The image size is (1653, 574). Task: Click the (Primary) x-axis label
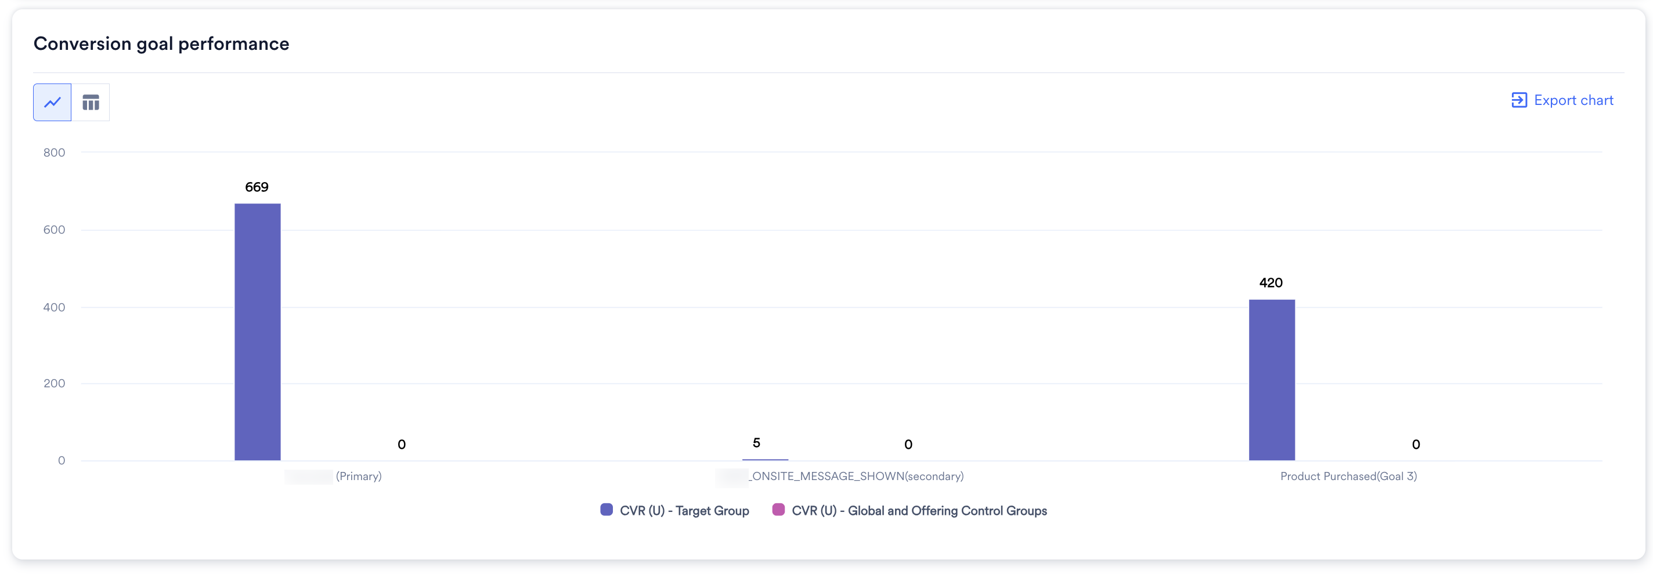[x=359, y=476]
